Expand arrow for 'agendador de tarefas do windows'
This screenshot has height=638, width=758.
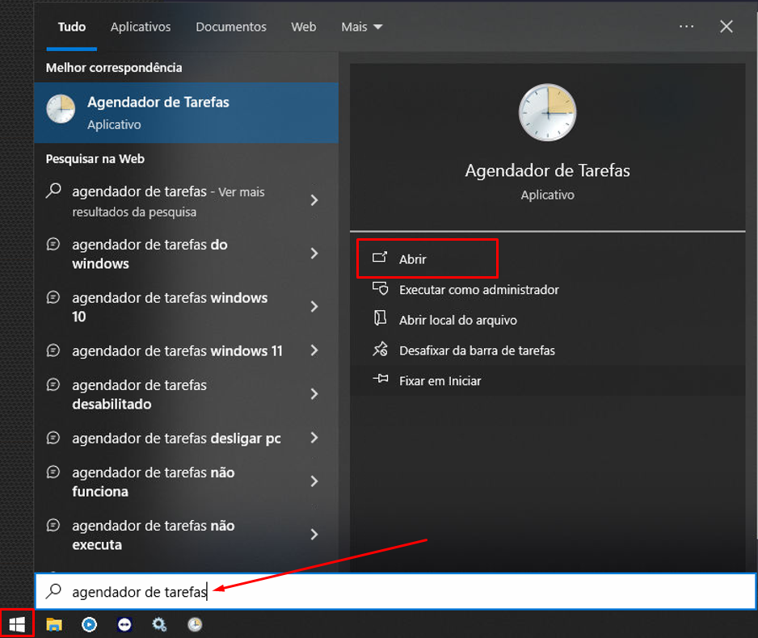(314, 253)
